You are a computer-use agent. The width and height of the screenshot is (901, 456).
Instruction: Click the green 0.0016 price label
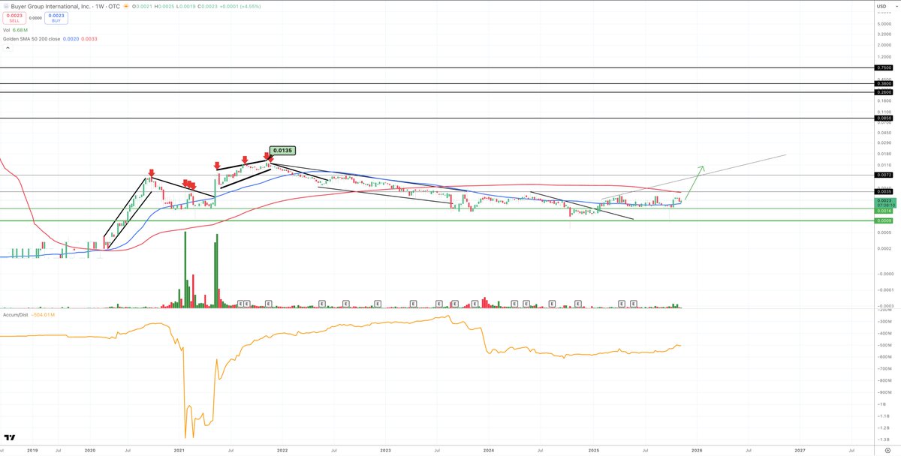[x=884, y=211]
